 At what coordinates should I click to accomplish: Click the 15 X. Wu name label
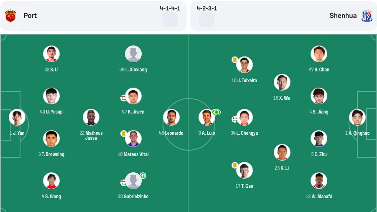(x=282, y=98)
